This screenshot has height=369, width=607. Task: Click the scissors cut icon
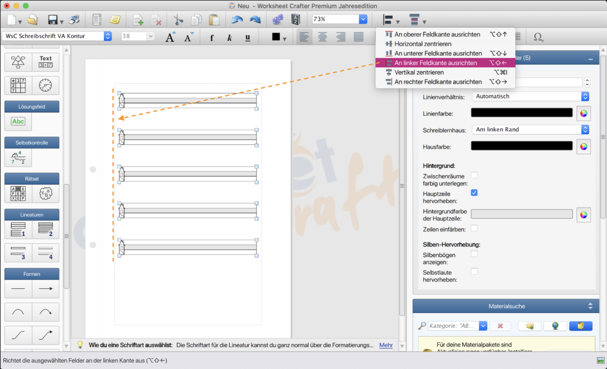tap(178, 19)
